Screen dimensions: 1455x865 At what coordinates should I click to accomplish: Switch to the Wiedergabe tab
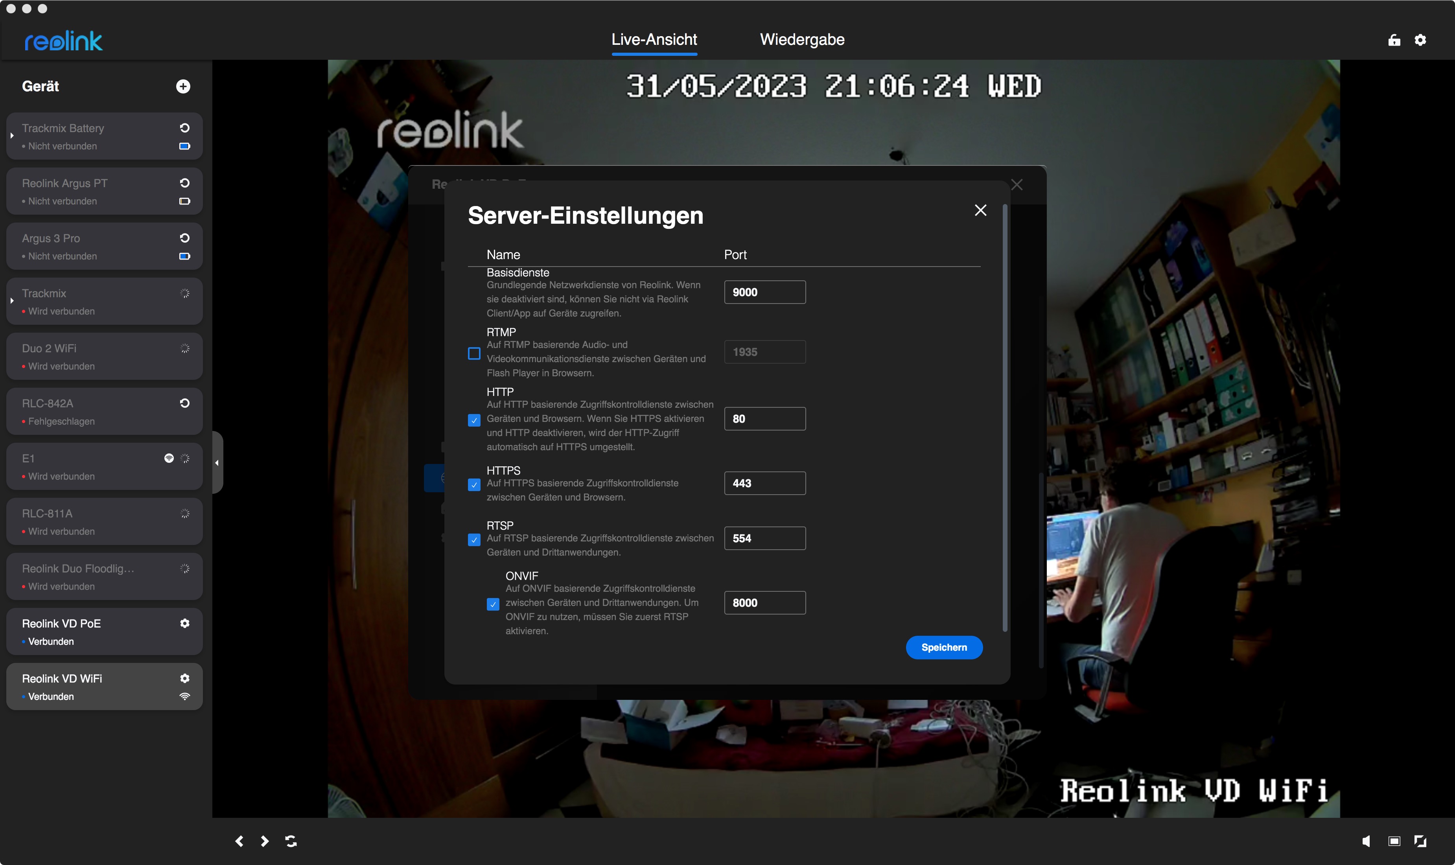pyautogui.click(x=802, y=40)
